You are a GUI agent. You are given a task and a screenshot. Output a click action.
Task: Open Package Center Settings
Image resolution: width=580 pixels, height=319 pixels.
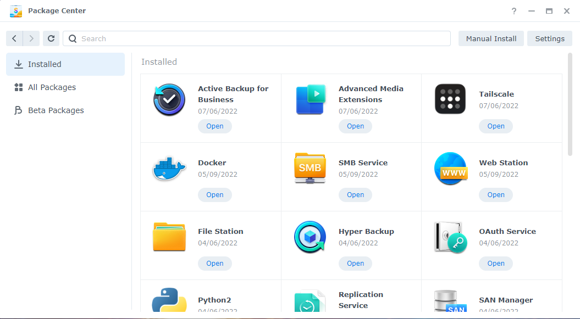549,38
